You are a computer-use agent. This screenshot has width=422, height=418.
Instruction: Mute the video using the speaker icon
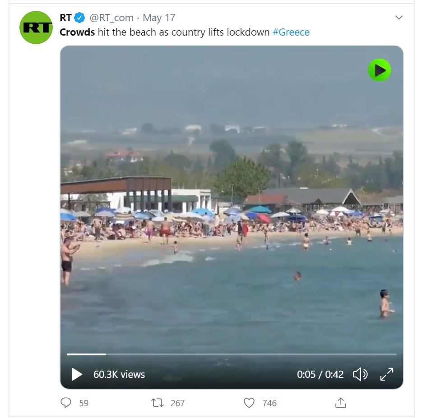coord(360,374)
